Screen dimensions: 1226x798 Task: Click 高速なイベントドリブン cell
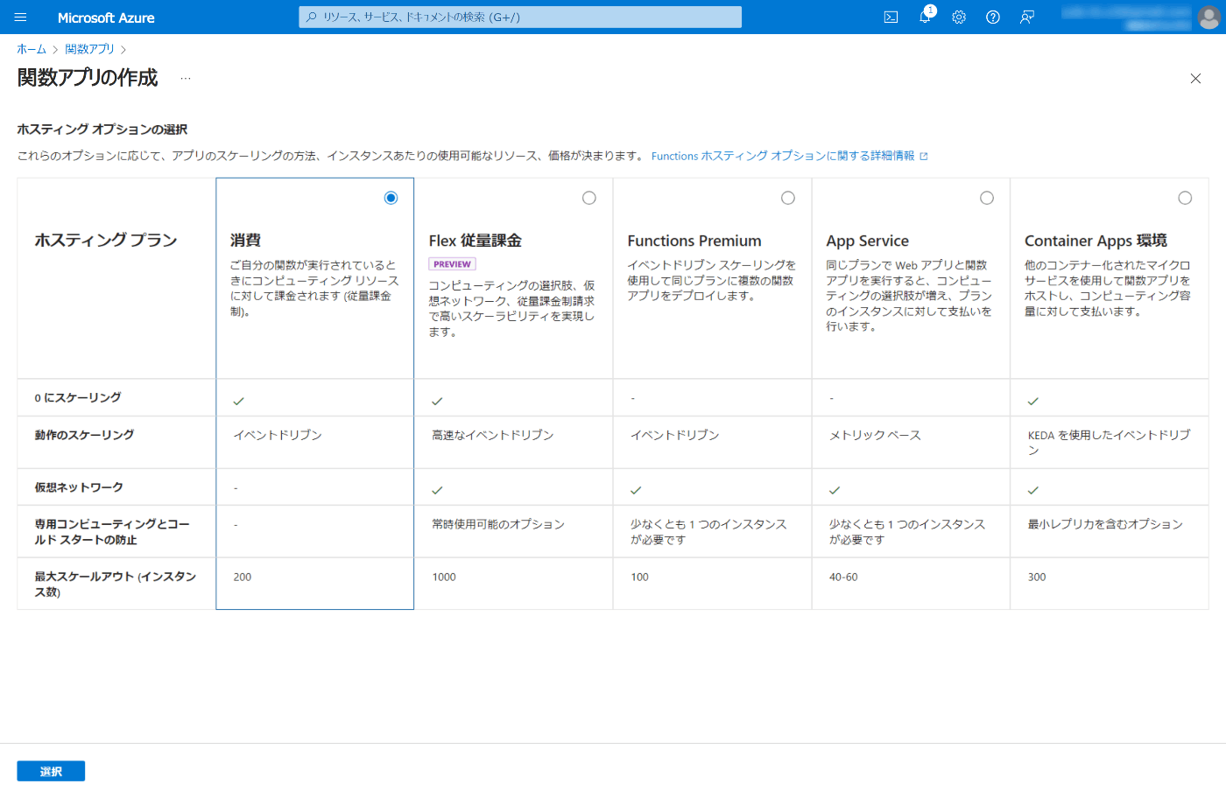493,435
